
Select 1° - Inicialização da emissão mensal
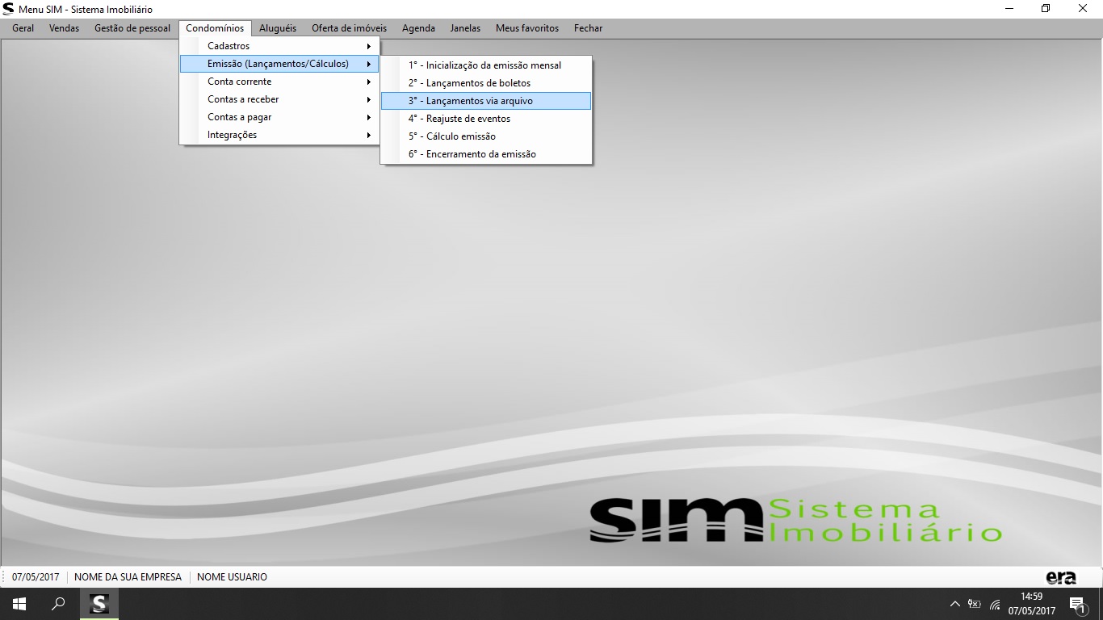(x=486, y=65)
